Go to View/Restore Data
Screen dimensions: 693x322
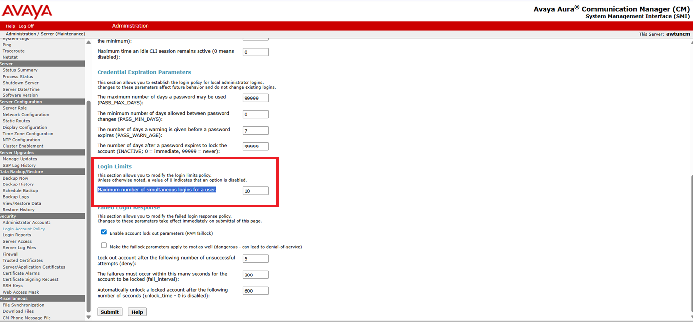pos(22,204)
